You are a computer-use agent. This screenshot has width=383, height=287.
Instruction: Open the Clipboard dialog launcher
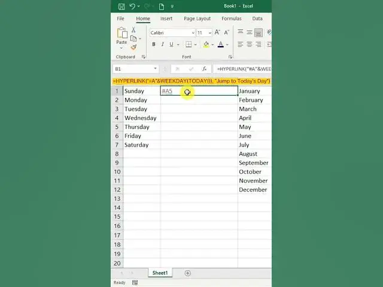(144, 57)
